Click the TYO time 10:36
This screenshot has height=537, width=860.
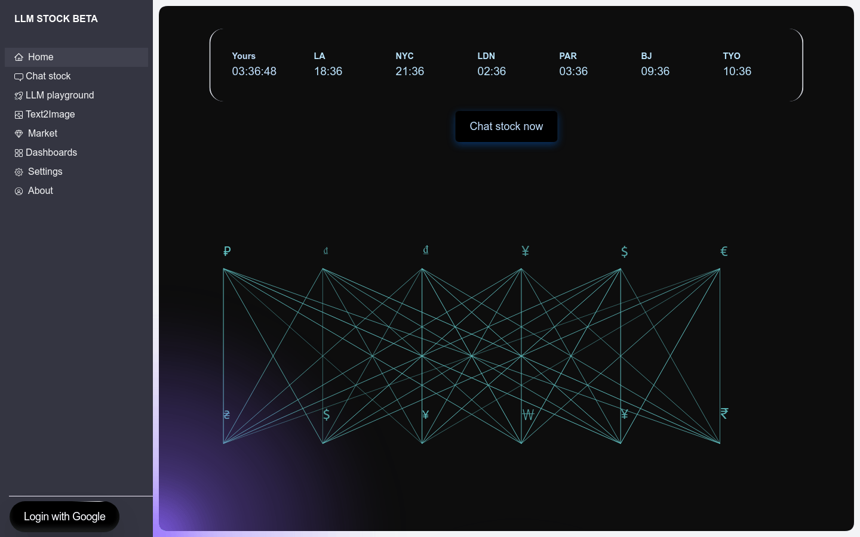(x=737, y=72)
